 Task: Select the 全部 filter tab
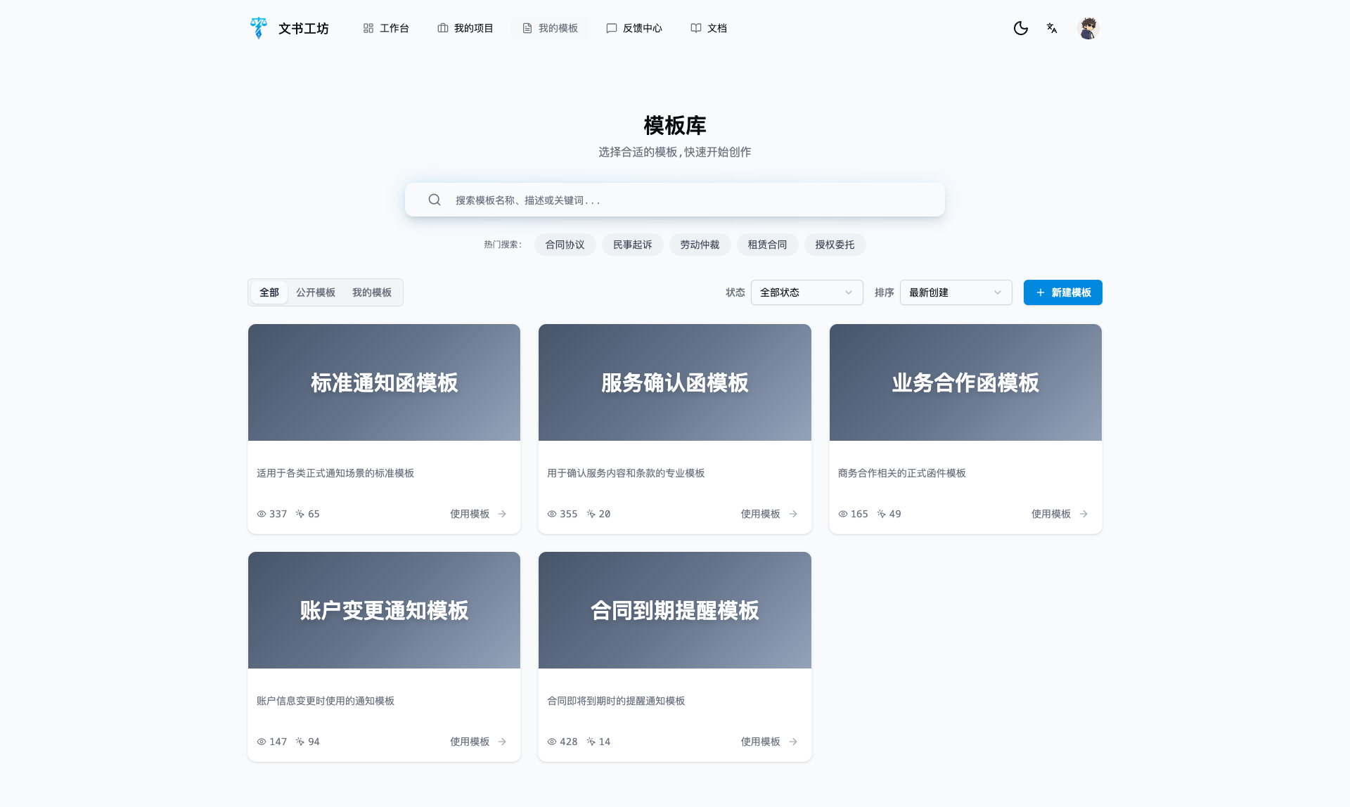point(269,292)
